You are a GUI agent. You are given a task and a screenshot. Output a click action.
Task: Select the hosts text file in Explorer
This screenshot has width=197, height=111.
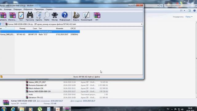(x=30, y=94)
